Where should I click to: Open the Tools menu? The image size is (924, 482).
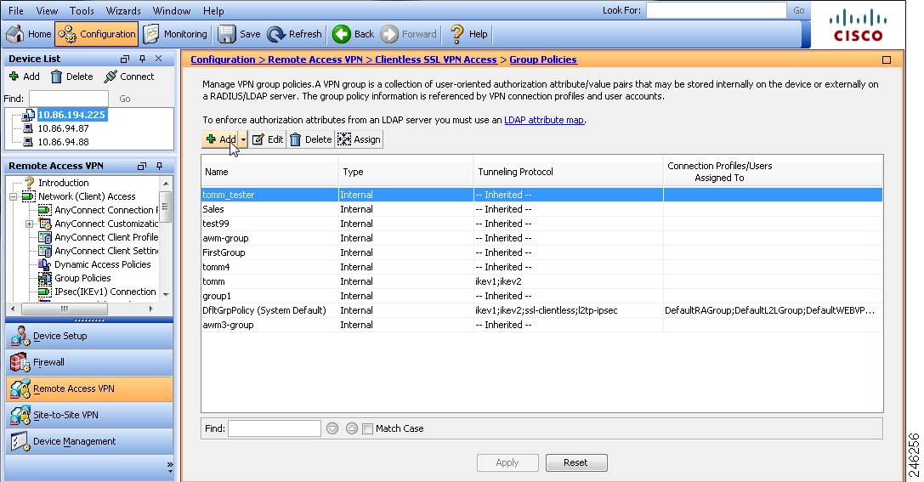82,10
